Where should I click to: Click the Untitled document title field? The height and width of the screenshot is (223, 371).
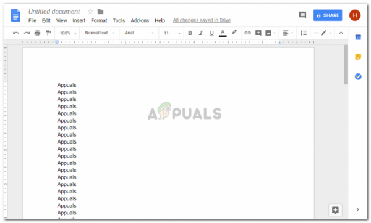(54, 12)
